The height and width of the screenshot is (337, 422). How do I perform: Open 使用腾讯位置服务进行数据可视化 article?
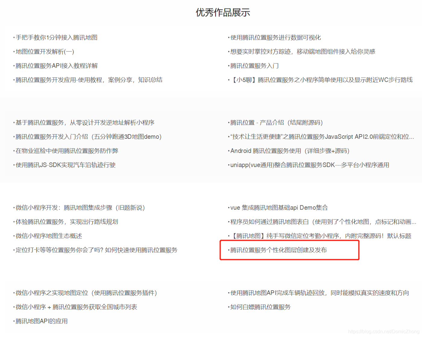pyautogui.click(x=276, y=38)
